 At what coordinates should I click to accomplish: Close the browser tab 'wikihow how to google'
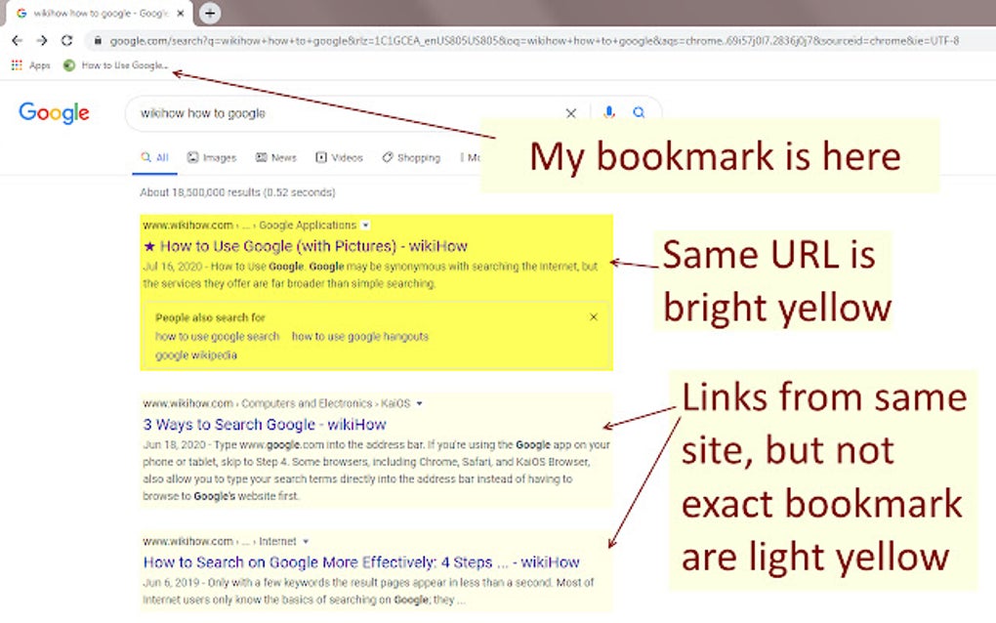click(181, 13)
